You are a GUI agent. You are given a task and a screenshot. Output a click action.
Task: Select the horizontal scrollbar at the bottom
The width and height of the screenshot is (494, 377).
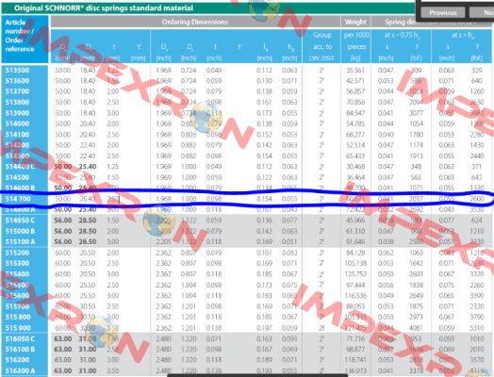tap(257, 375)
